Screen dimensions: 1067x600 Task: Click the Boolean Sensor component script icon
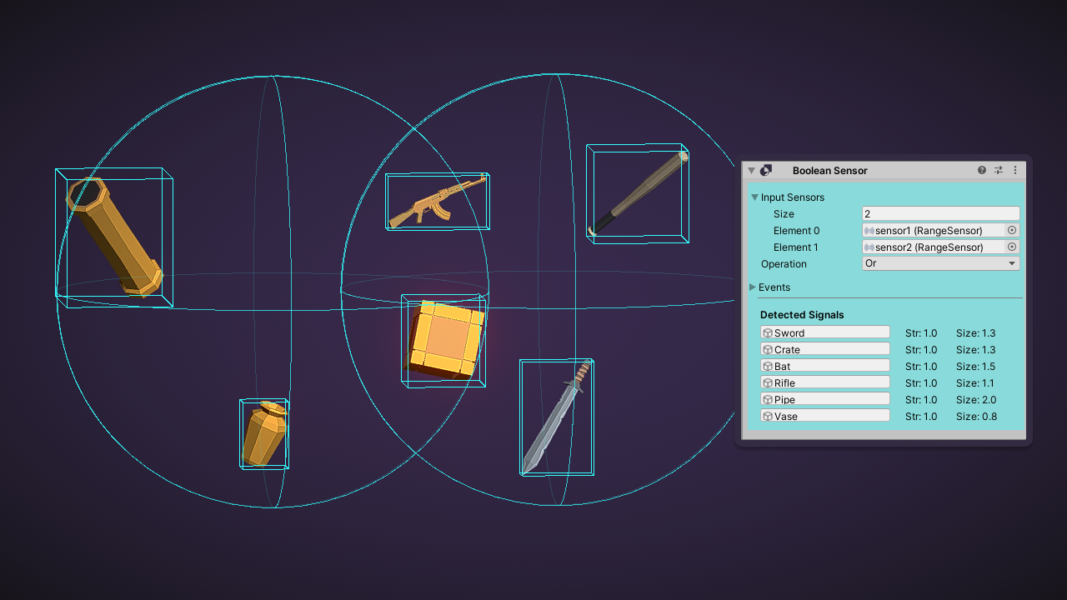coord(766,170)
